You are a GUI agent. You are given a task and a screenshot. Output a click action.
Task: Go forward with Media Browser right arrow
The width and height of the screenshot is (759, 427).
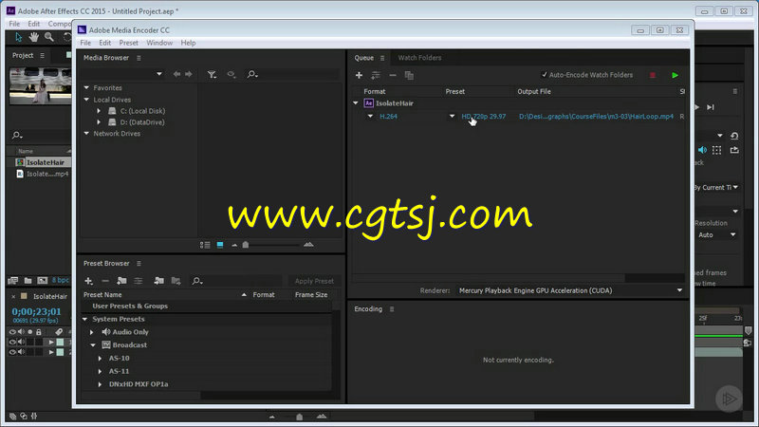coord(189,74)
